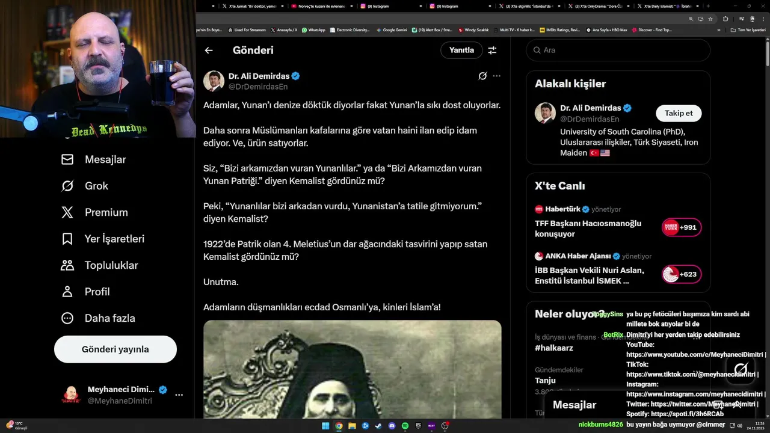Open the Discover - Find Top bookmark
Screen dimensions: 770x433
652,29
